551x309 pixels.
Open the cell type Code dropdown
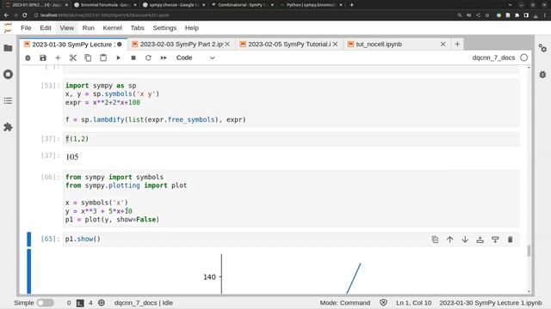click(x=195, y=58)
